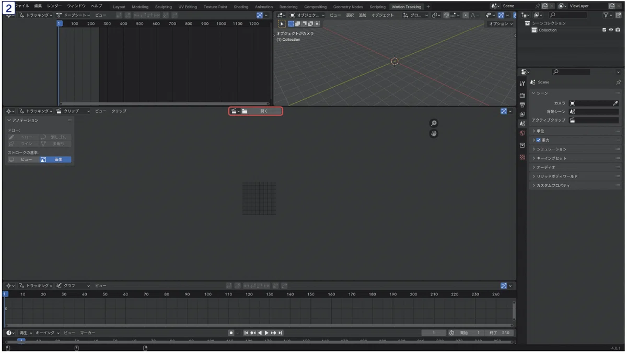627x354 pixels.
Task: Open the レンダー menu
Action: pos(54,6)
